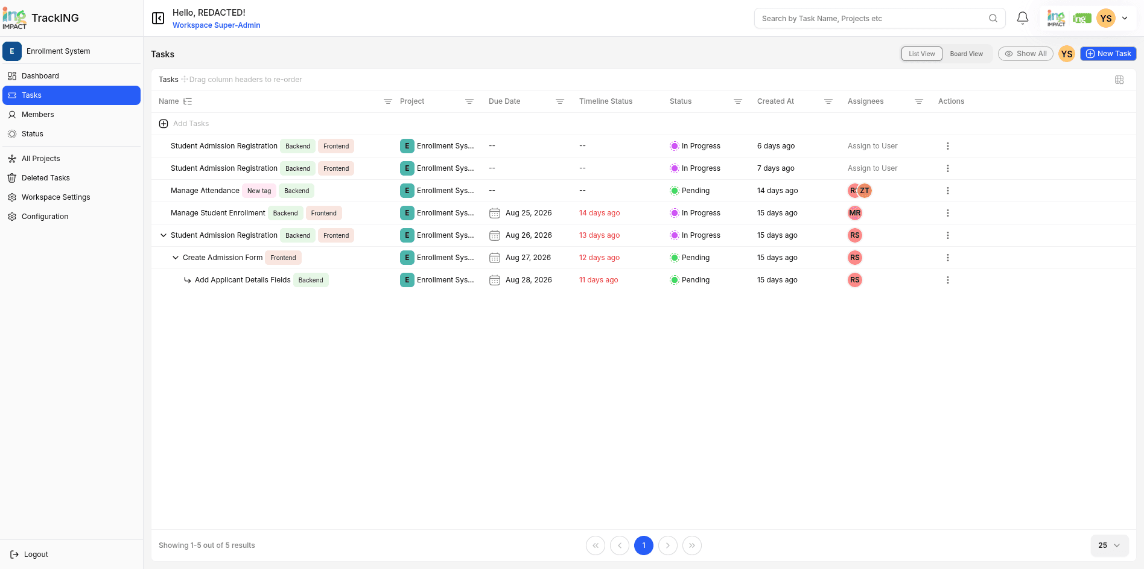Image resolution: width=1144 pixels, height=569 pixels.
Task: Open actions menu for Add Applicant Details Fields
Action: [x=948, y=280]
